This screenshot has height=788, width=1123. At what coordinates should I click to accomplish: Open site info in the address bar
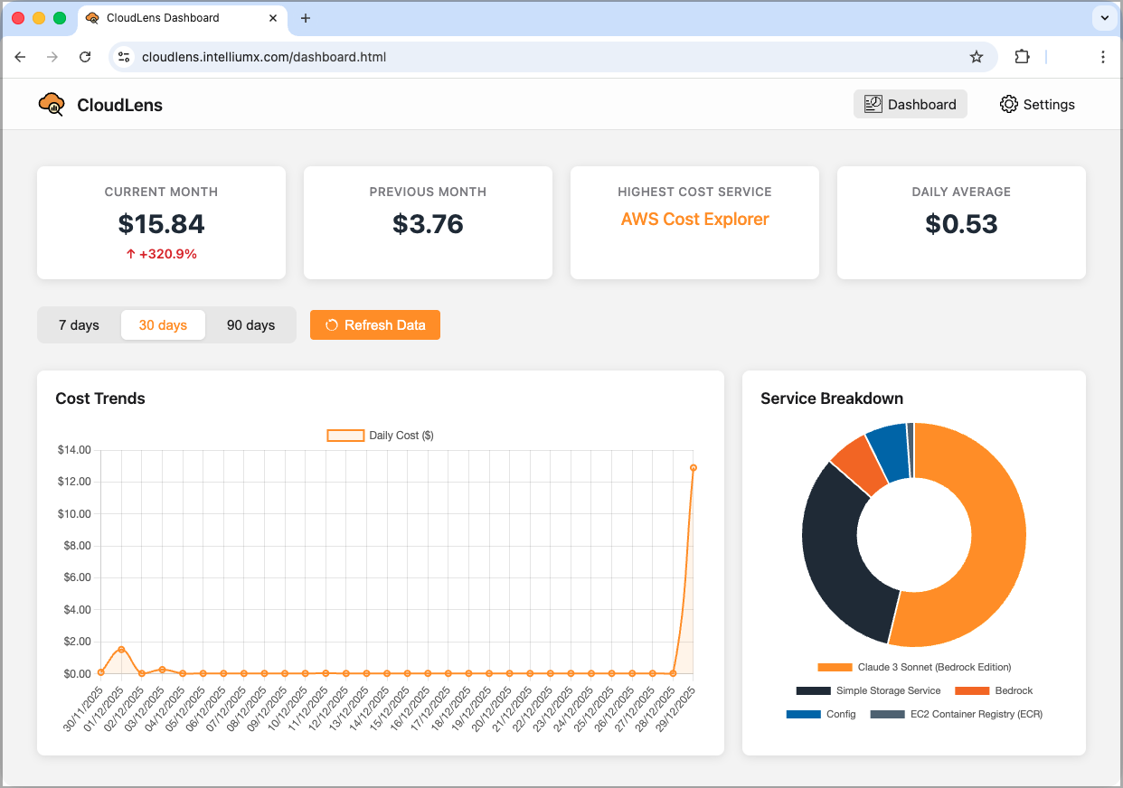(x=123, y=56)
